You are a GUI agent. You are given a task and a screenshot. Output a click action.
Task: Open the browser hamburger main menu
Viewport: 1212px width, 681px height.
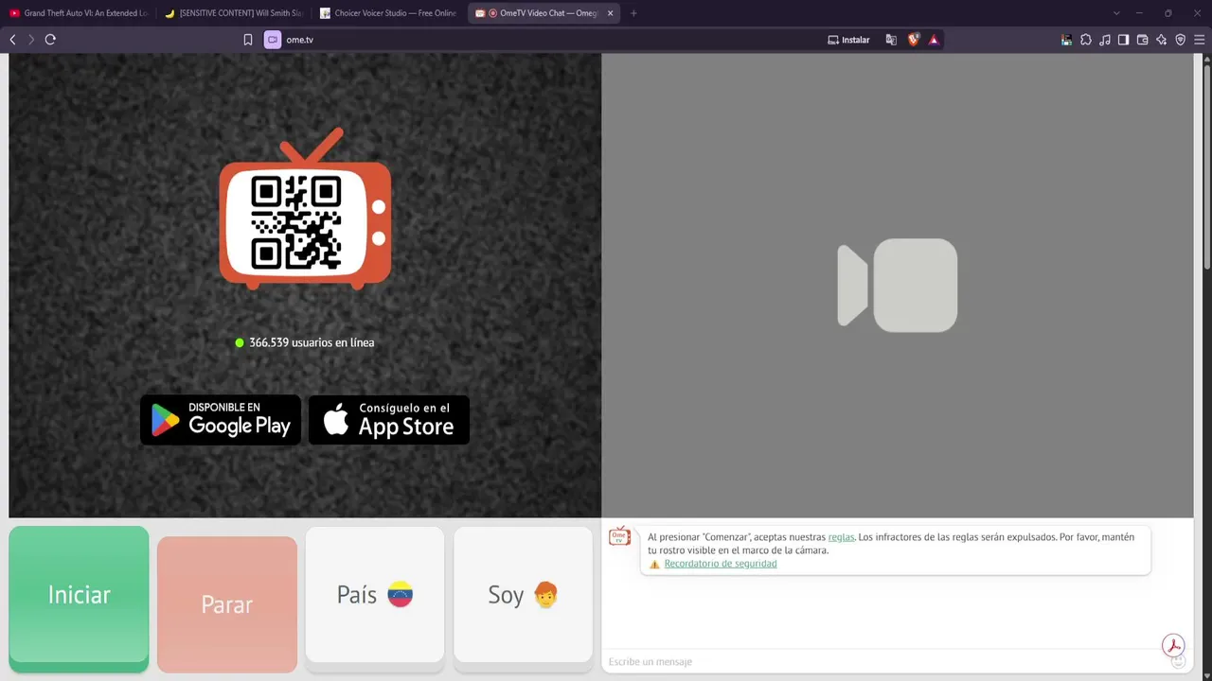pos(1200,40)
